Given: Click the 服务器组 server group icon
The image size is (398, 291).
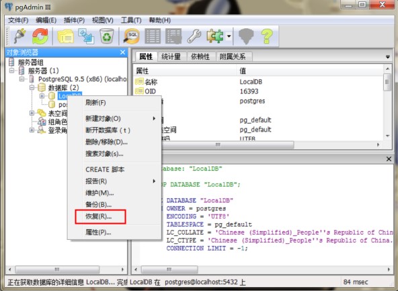Looking at the screenshot, I should pos(11,62).
